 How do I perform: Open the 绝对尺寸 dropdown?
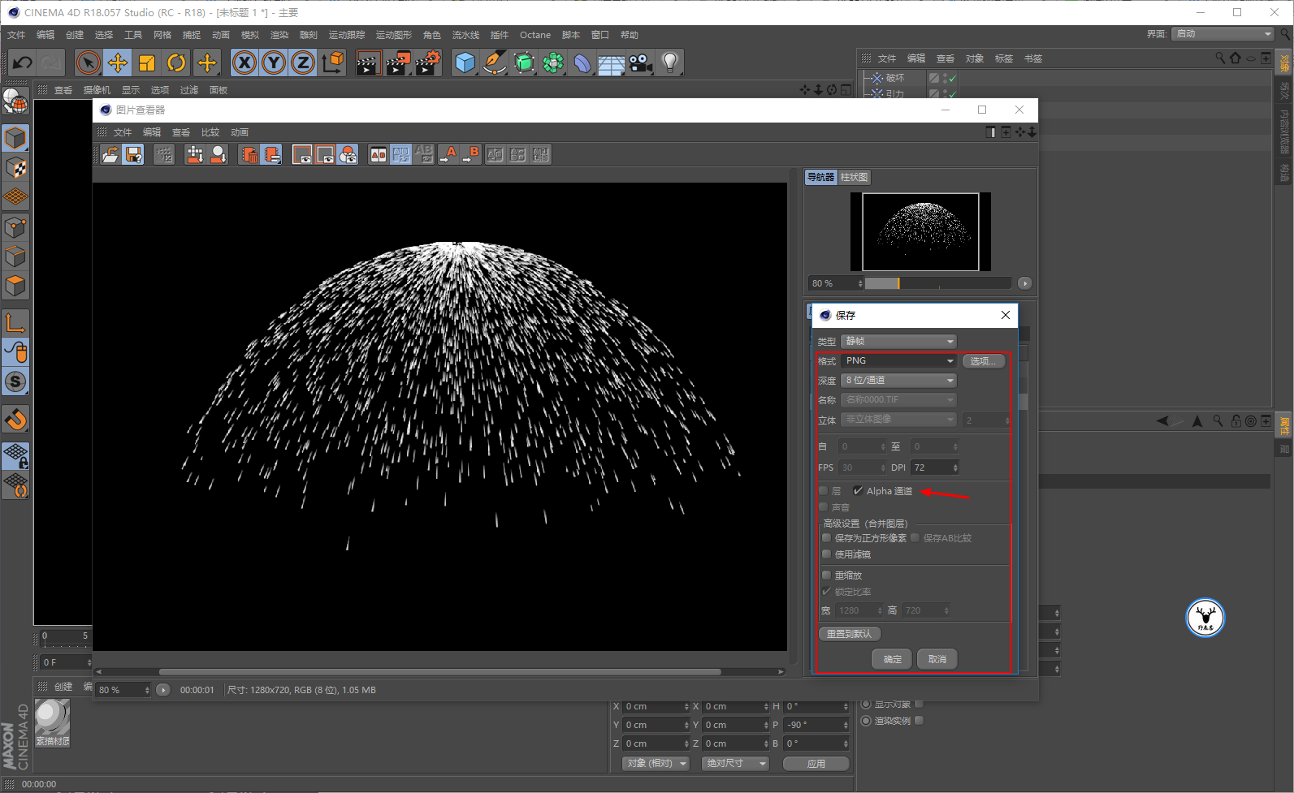(x=735, y=764)
